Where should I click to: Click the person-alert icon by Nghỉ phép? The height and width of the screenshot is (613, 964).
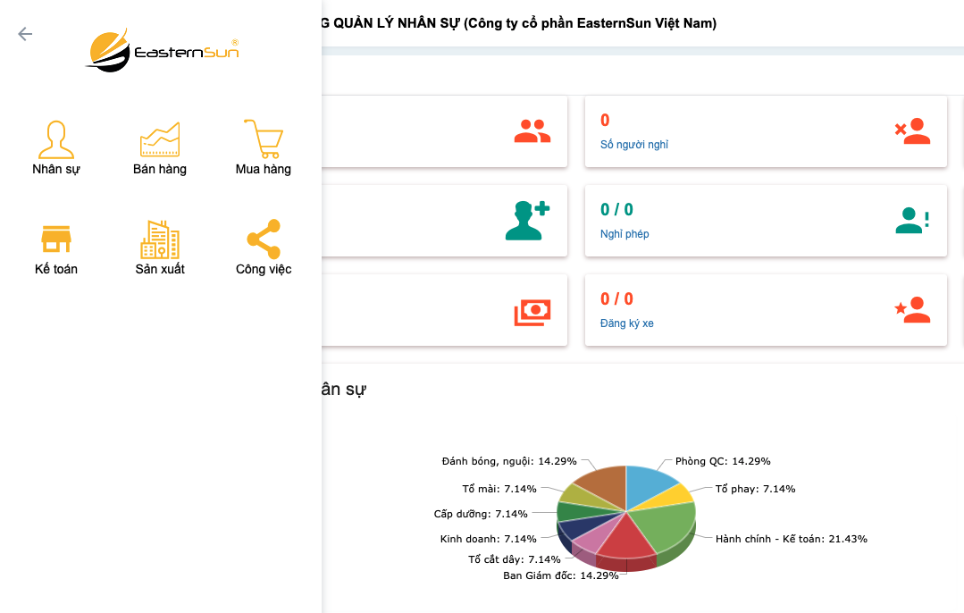click(x=912, y=221)
